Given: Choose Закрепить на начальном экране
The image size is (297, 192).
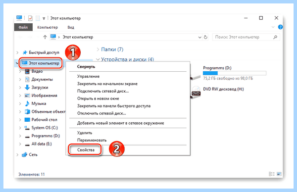Looking at the screenshot, I should [x=128, y=84].
